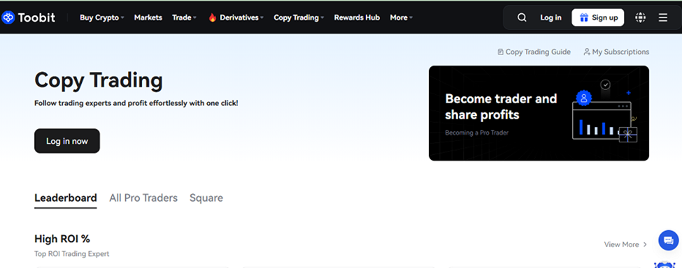The image size is (682, 268).
Task: Open the globe language selector
Action: [x=640, y=17]
